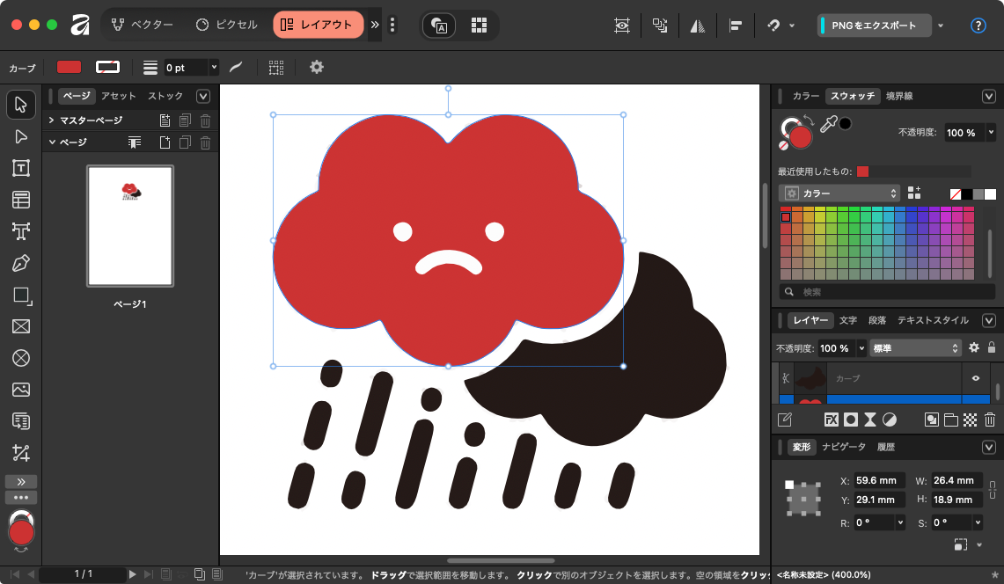Viewport: 1004px width, 584px height.
Task: Open the カラー panel tab
Action: 805,96
